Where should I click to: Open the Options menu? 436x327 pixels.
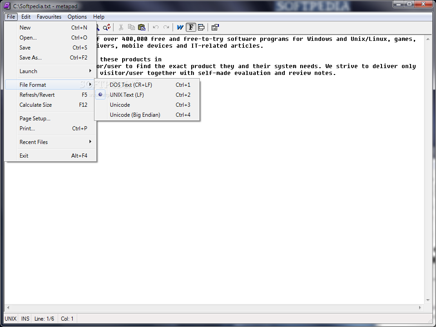tap(77, 17)
